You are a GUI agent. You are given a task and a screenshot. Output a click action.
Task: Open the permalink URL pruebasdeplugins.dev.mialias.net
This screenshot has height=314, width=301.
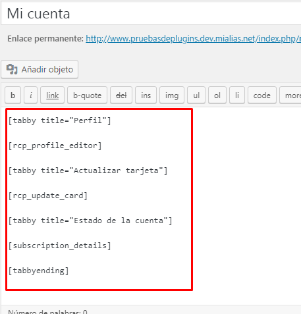[x=193, y=39]
